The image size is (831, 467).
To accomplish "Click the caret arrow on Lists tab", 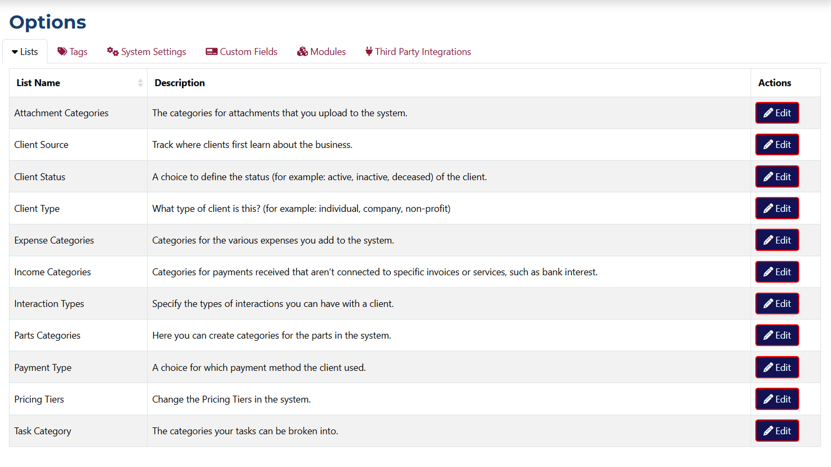I will [15, 52].
